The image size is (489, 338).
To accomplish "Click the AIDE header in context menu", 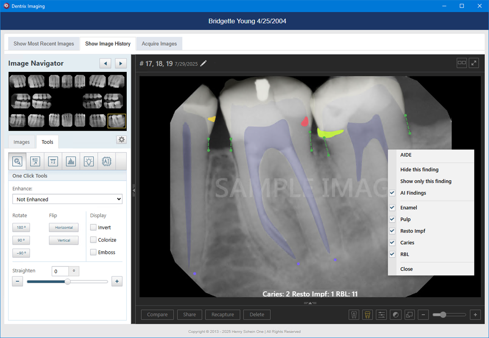I will tap(406, 155).
